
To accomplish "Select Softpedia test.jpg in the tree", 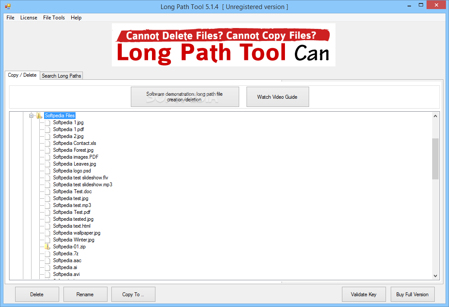I will (70, 199).
